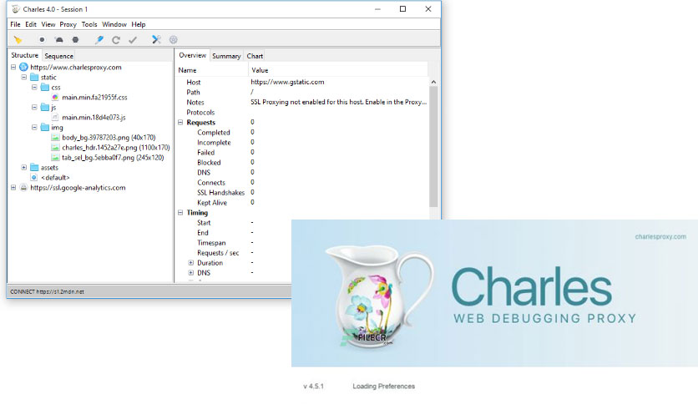Open the Window menu

(x=114, y=24)
